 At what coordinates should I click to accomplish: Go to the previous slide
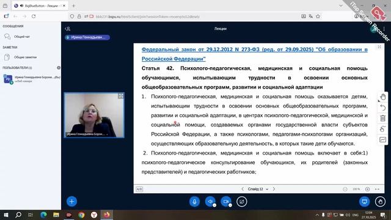[x=243, y=189]
